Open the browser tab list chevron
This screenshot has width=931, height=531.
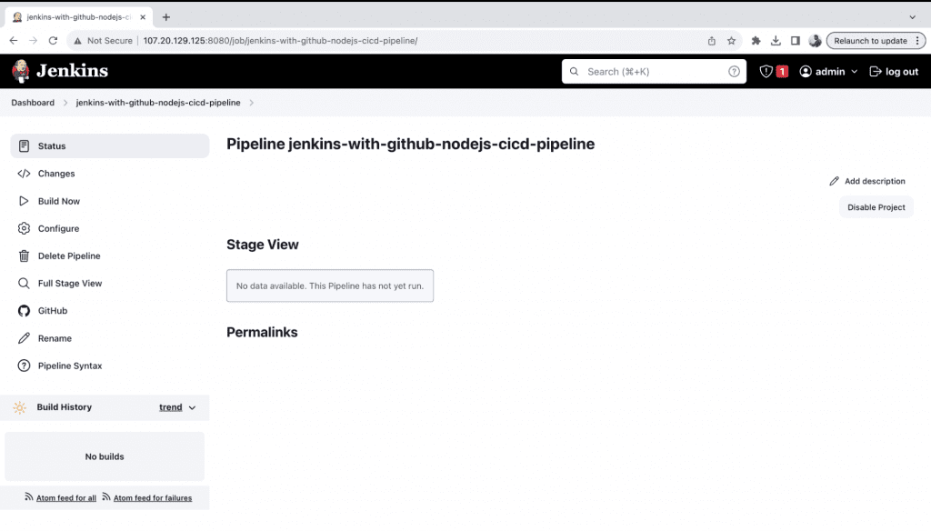[x=913, y=17]
